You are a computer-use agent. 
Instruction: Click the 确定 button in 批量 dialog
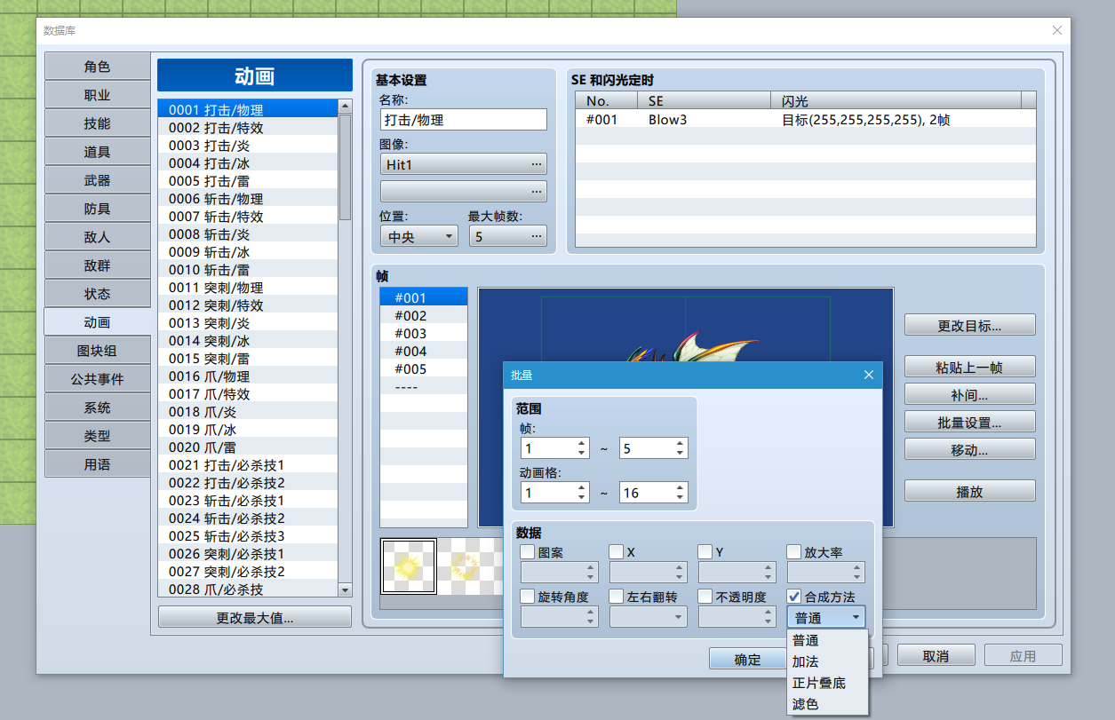(747, 659)
